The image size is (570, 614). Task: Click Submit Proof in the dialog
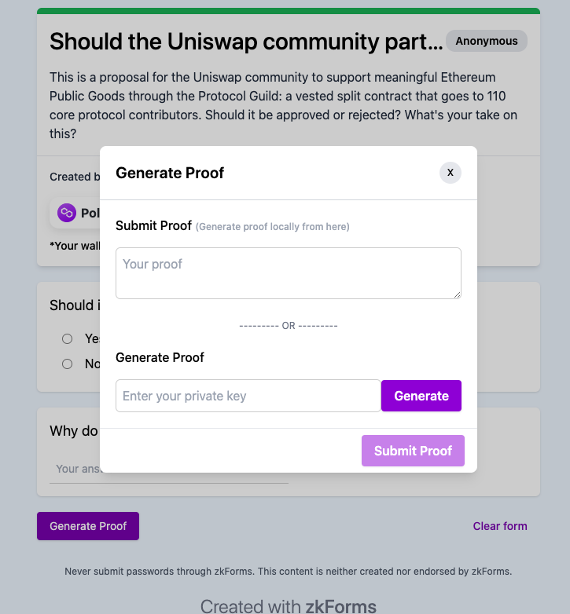(x=413, y=451)
